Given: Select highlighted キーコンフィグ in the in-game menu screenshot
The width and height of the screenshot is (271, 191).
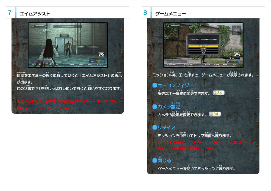Looking at the screenshot, I should tap(204, 46).
